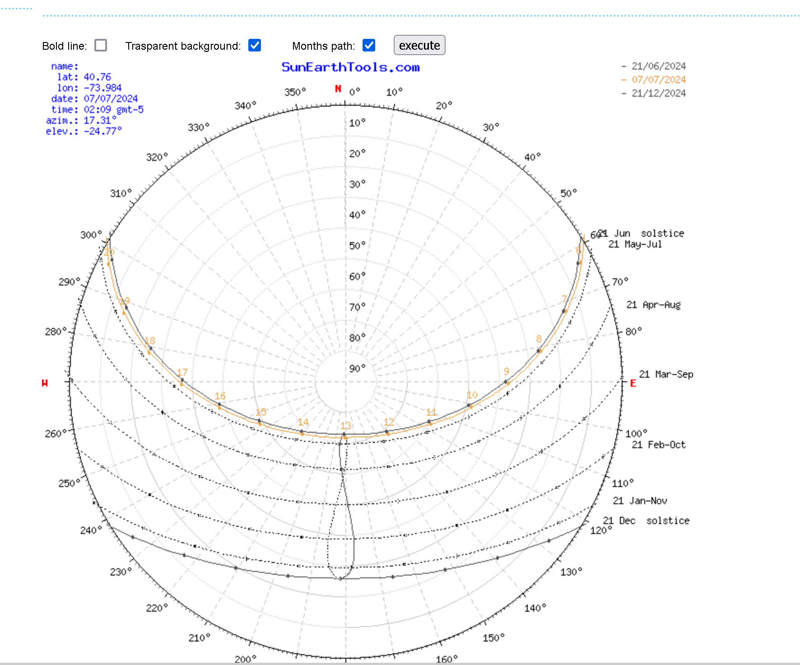Click the orange hour 8 marker

539,339
